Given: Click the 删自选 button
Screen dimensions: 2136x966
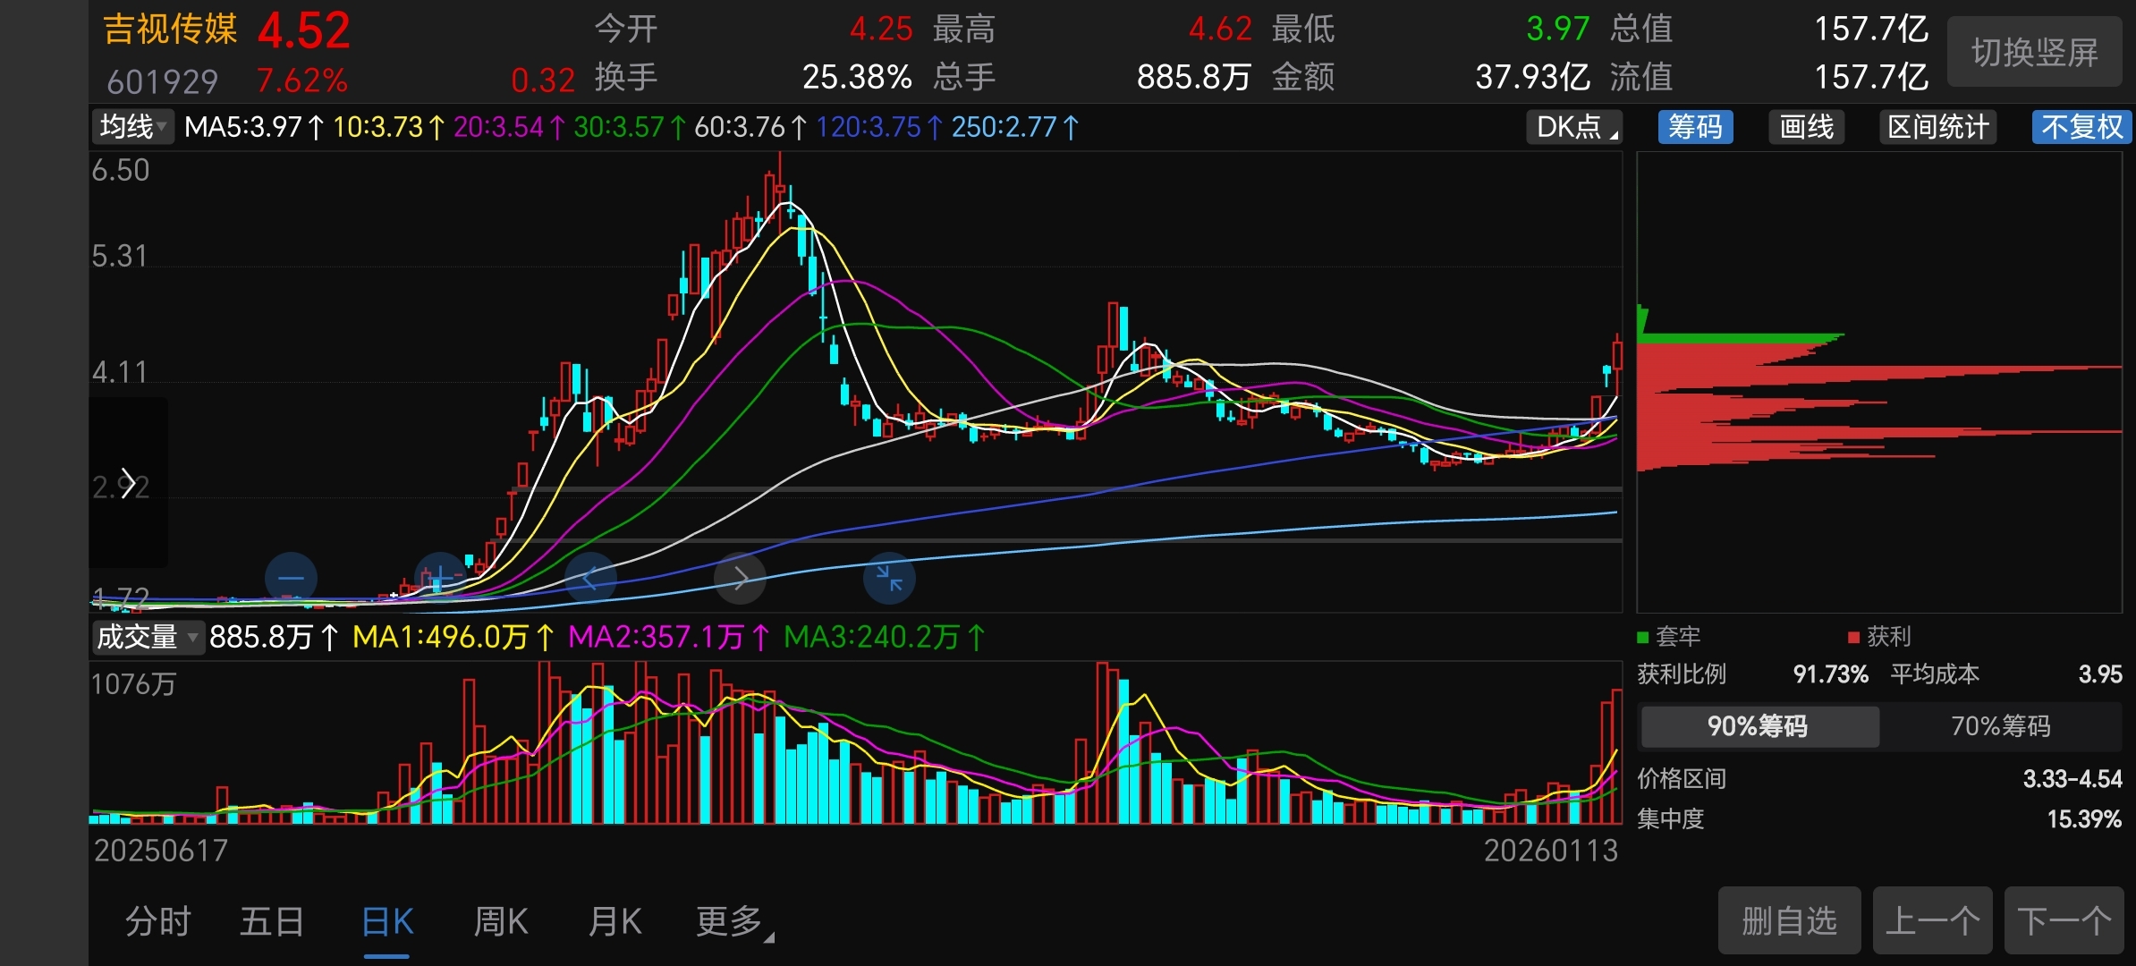Looking at the screenshot, I should click(1789, 920).
